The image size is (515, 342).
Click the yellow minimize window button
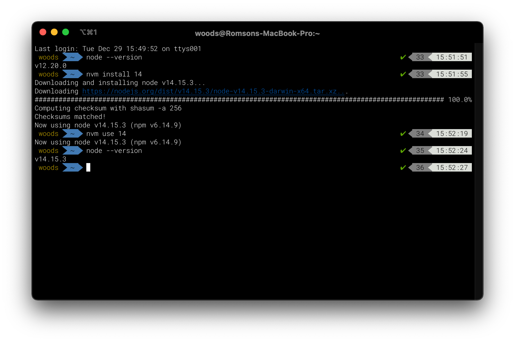click(x=54, y=32)
